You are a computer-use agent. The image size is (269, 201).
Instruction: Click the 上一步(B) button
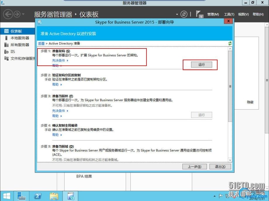(194, 167)
